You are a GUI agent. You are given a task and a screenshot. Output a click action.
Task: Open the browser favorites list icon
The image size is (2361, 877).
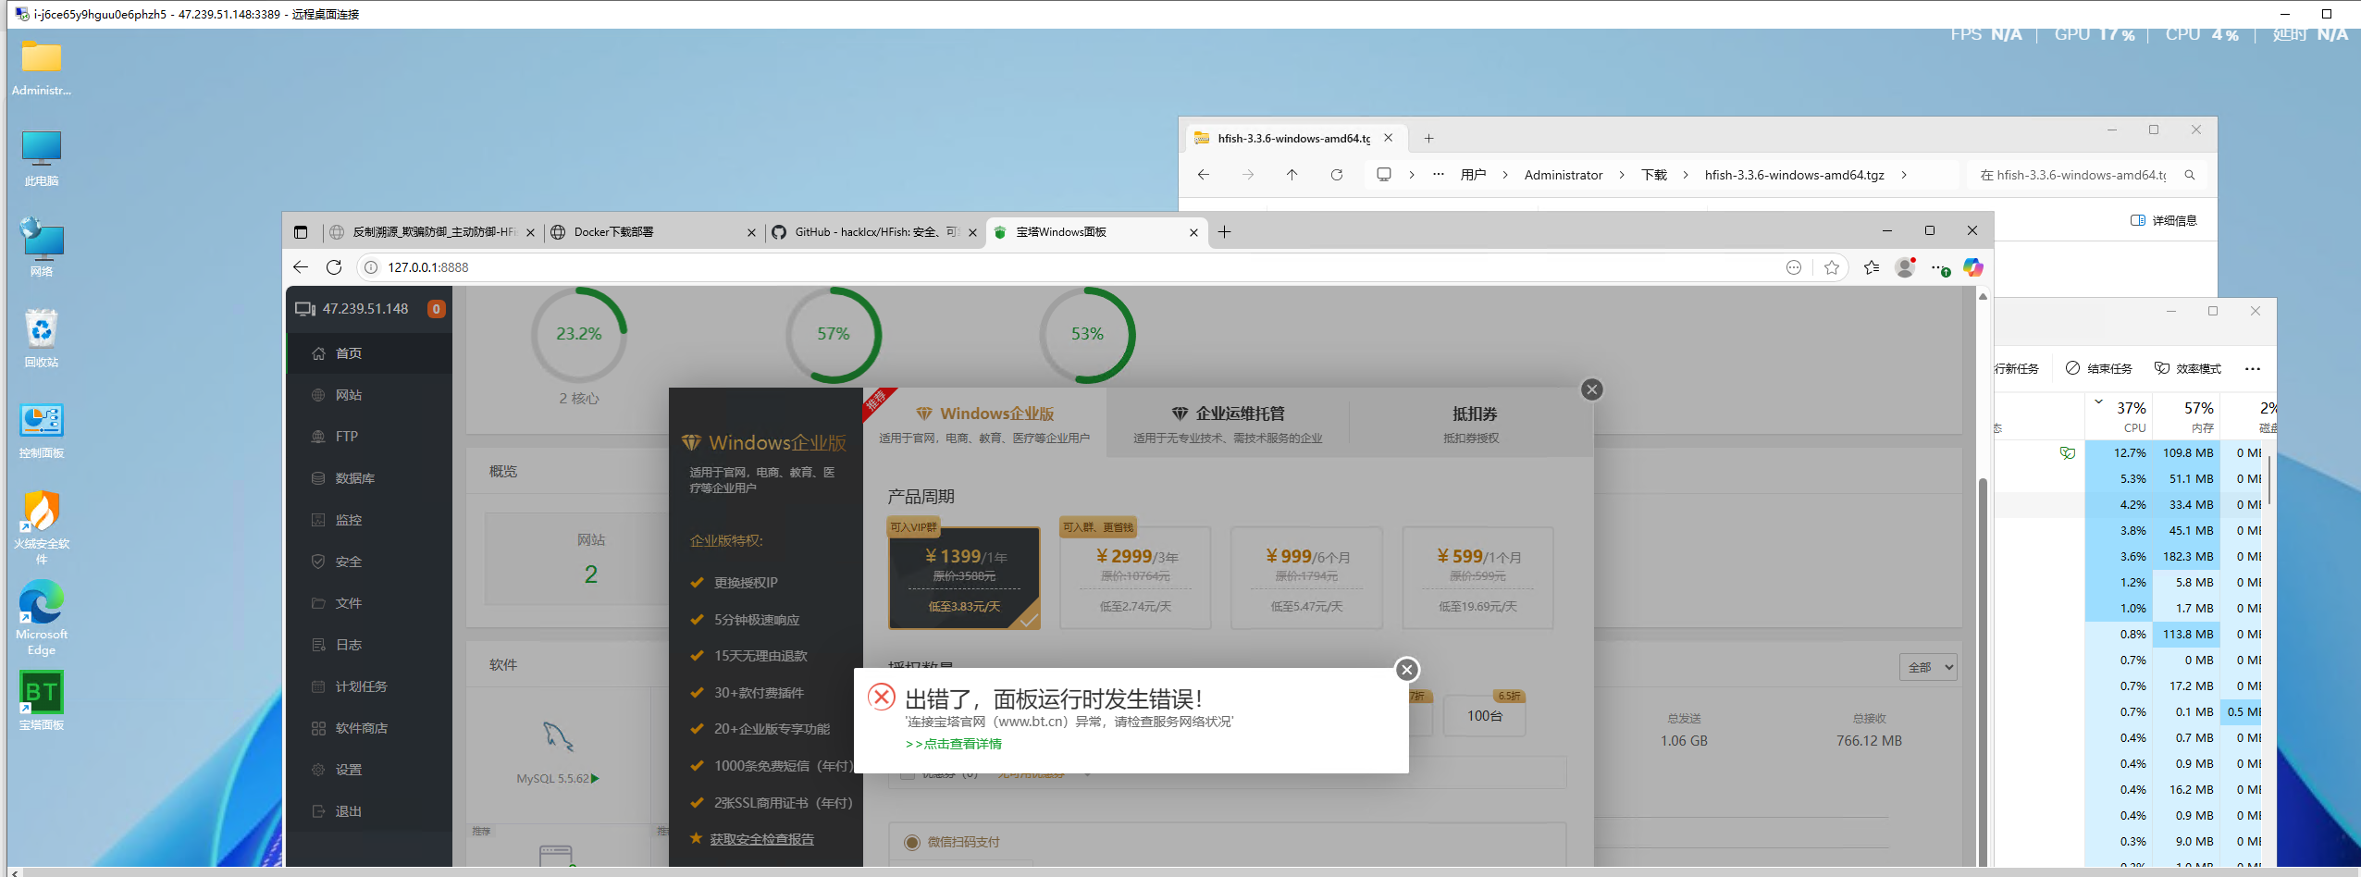tap(1871, 267)
